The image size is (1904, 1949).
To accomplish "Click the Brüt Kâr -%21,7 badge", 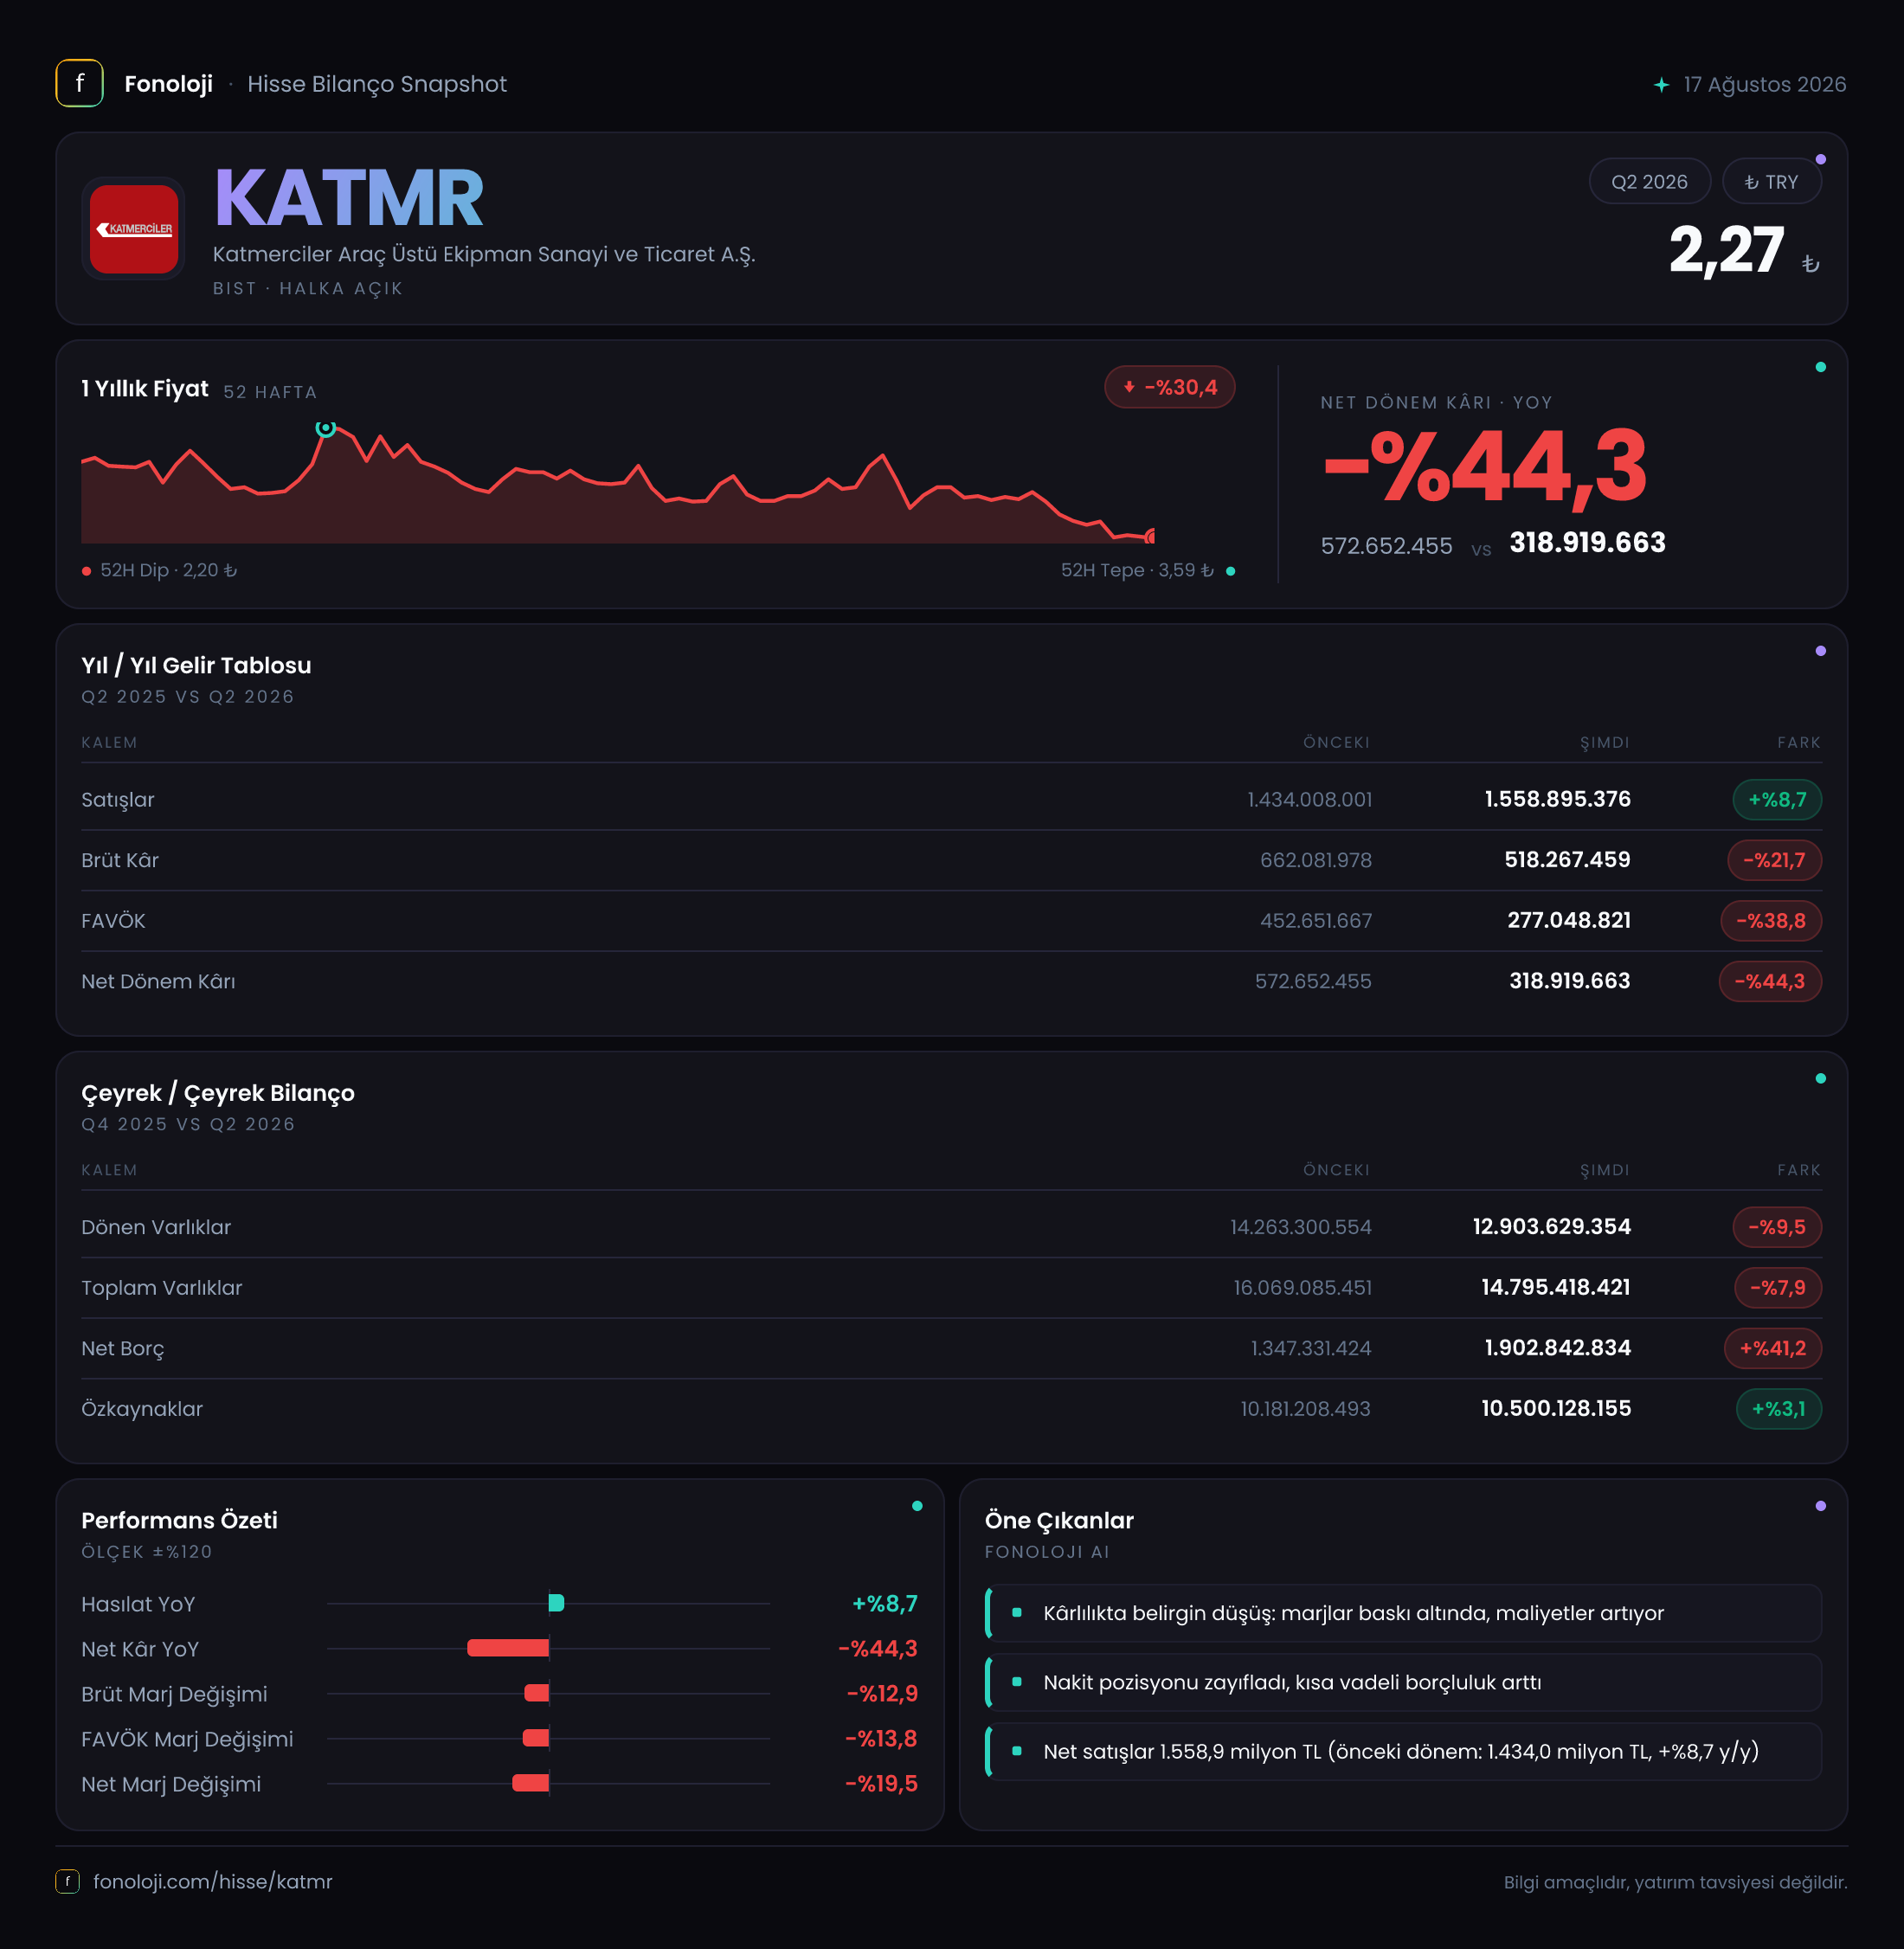I will point(1774,860).
